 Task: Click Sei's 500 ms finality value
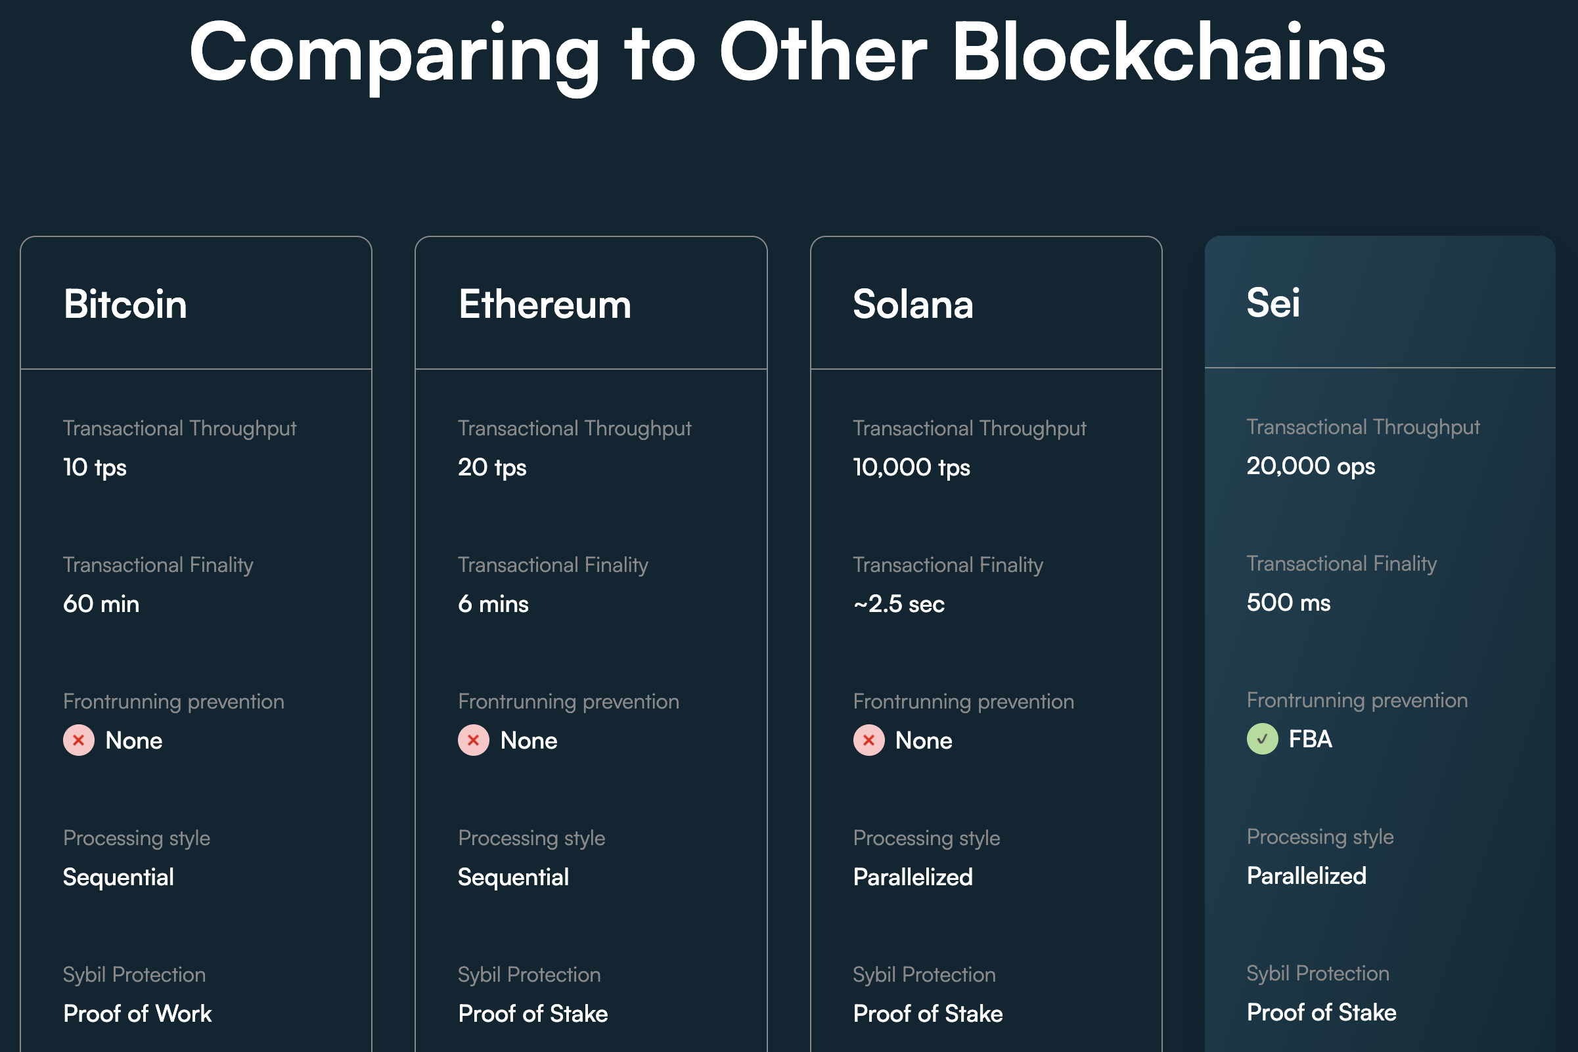point(1288,602)
